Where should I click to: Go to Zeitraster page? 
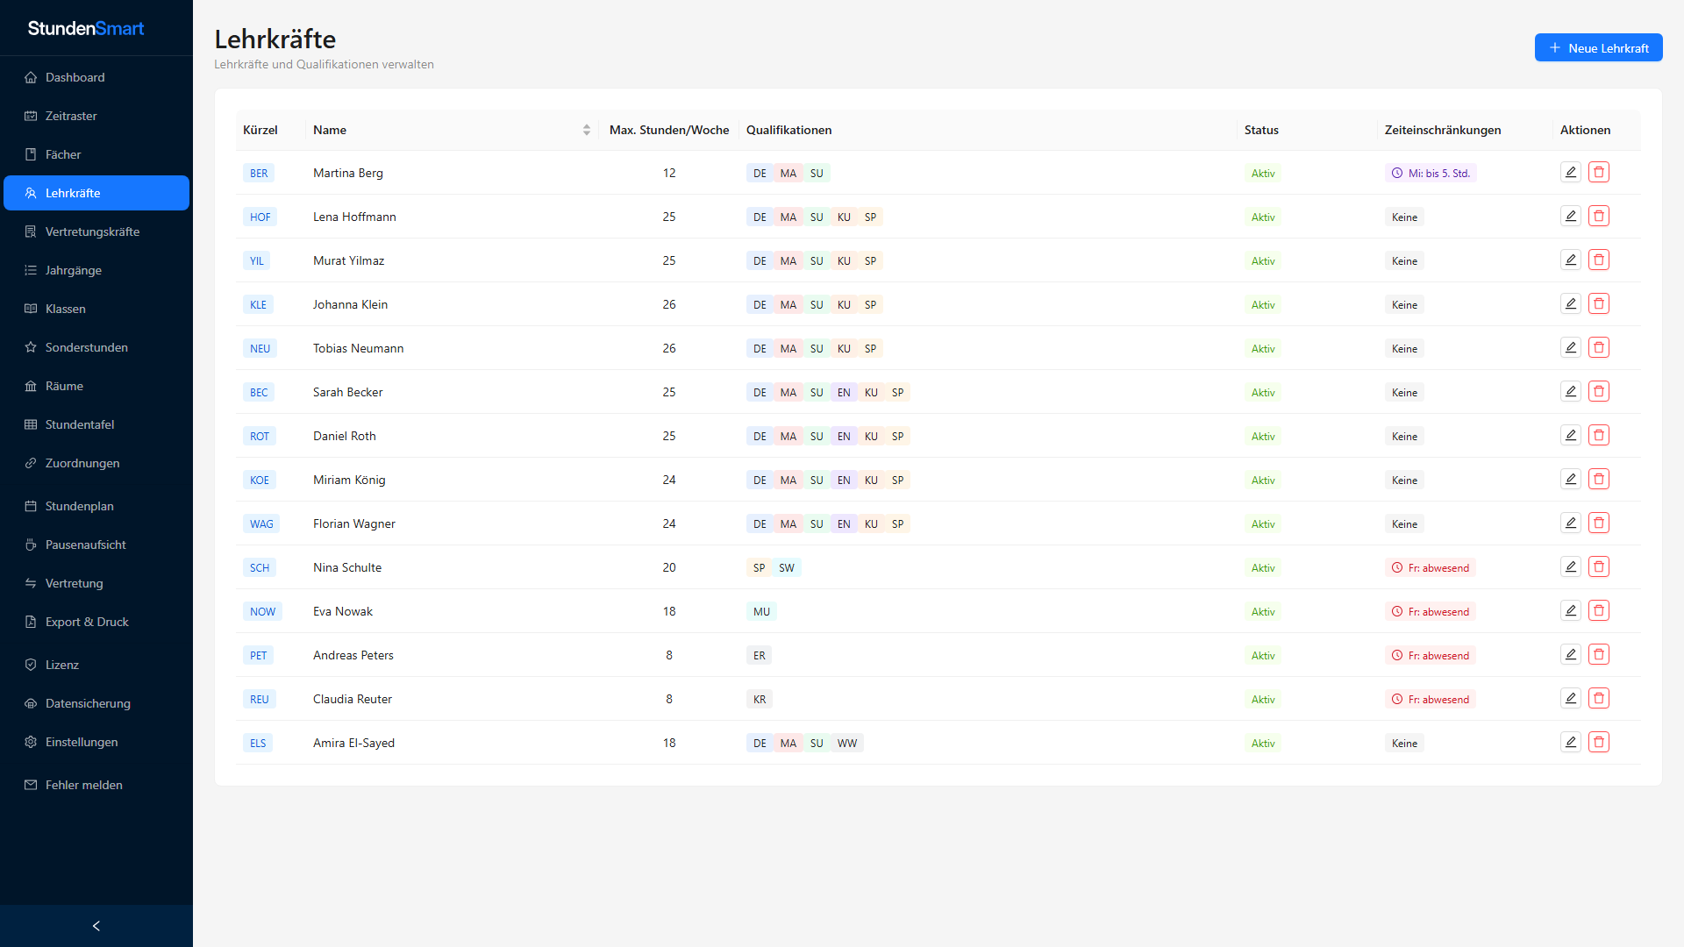pos(96,116)
